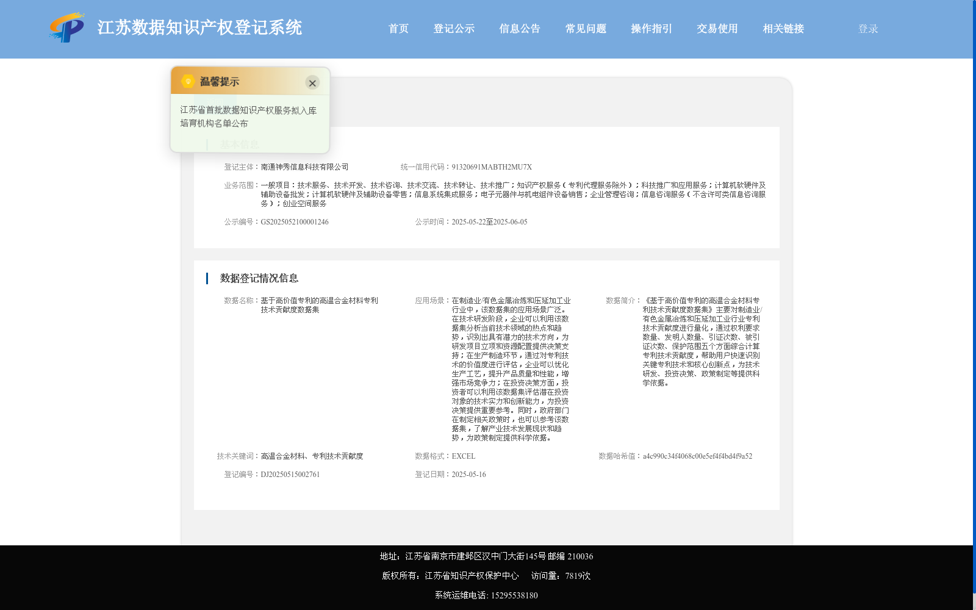Click the 登录 link

[868, 29]
